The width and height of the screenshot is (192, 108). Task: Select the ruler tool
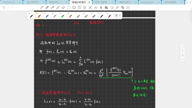(117, 7)
